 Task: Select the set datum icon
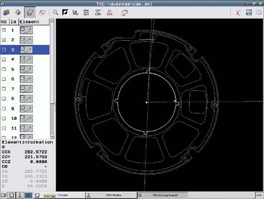18,12
